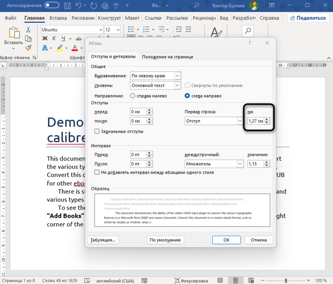Select the справа налево radio button
Viewport: 333px width, 284px height.
tap(132, 95)
